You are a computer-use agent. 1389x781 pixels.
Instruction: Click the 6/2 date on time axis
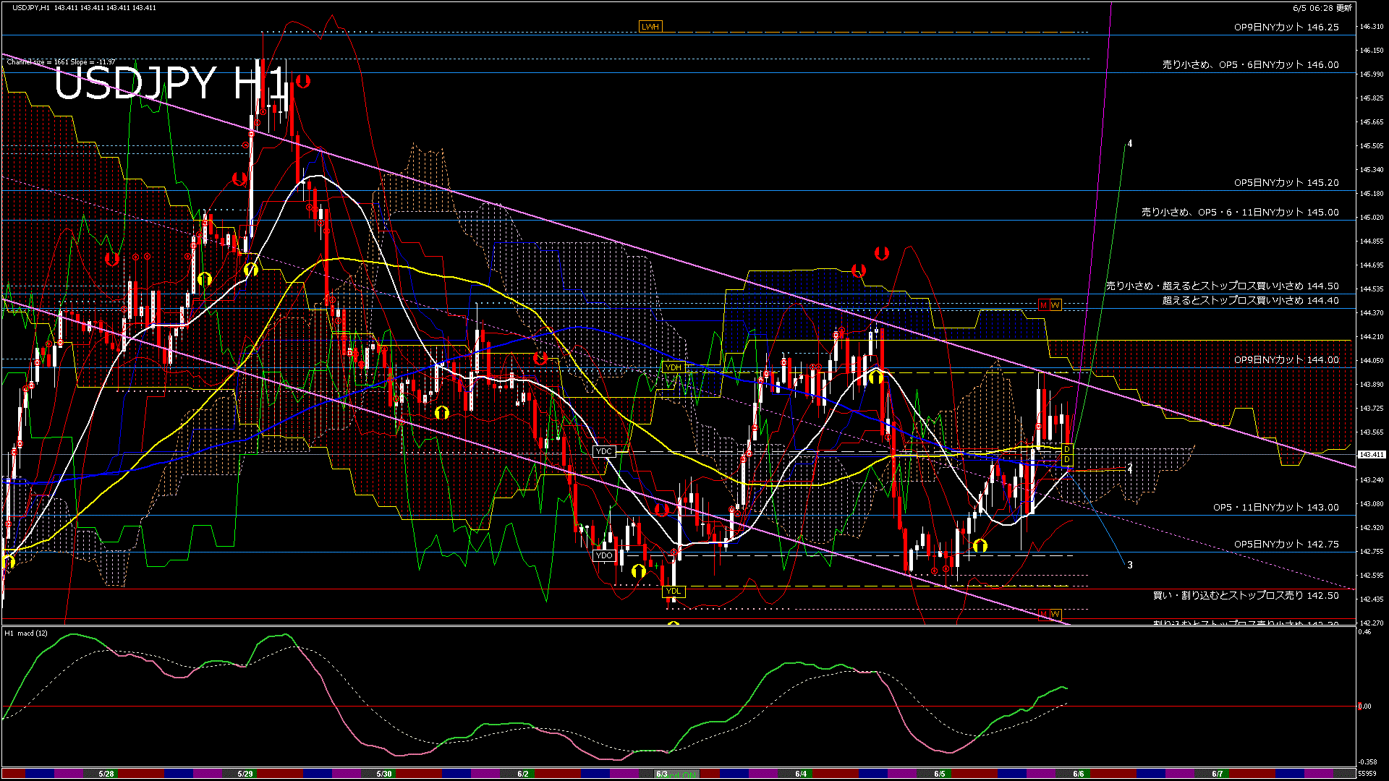[523, 774]
